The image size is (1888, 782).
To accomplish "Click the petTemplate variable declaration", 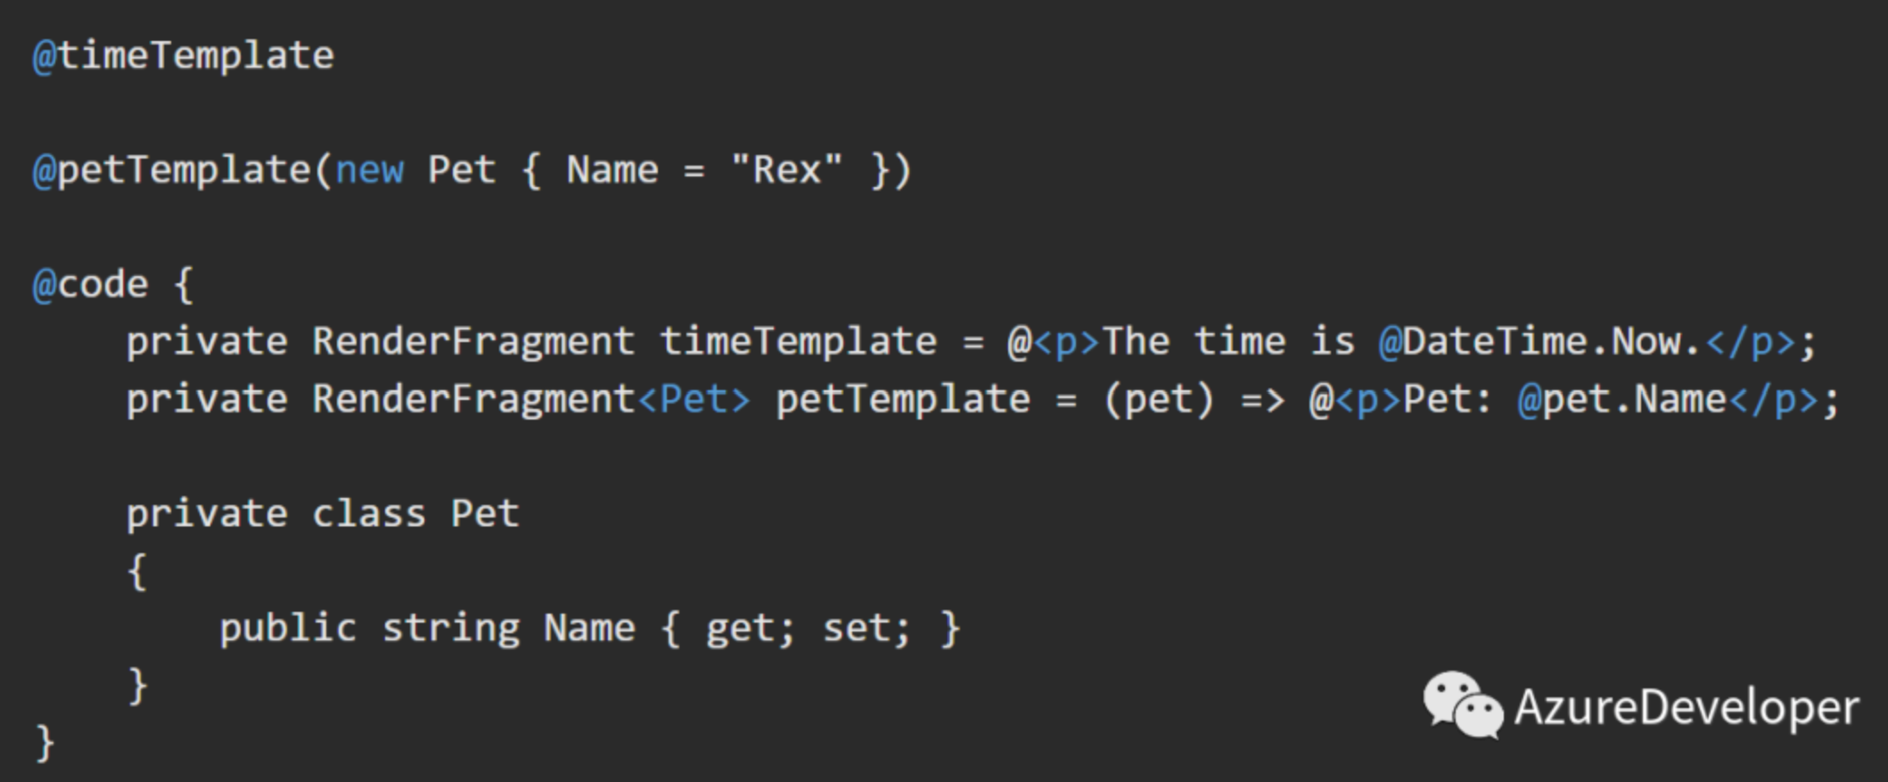I will [x=903, y=399].
